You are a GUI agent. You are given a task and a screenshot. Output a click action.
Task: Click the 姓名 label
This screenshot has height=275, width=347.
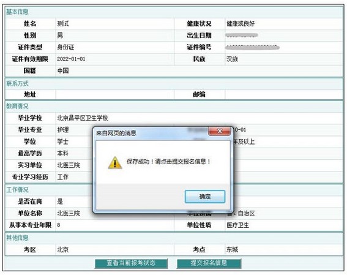[x=30, y=23]
